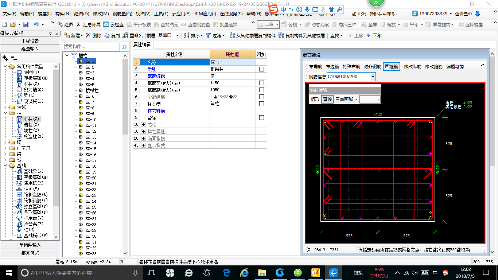Open the 二维 view mode dropdown
The width and height of the screenshot is (498, 280).
tap(277, 24)
